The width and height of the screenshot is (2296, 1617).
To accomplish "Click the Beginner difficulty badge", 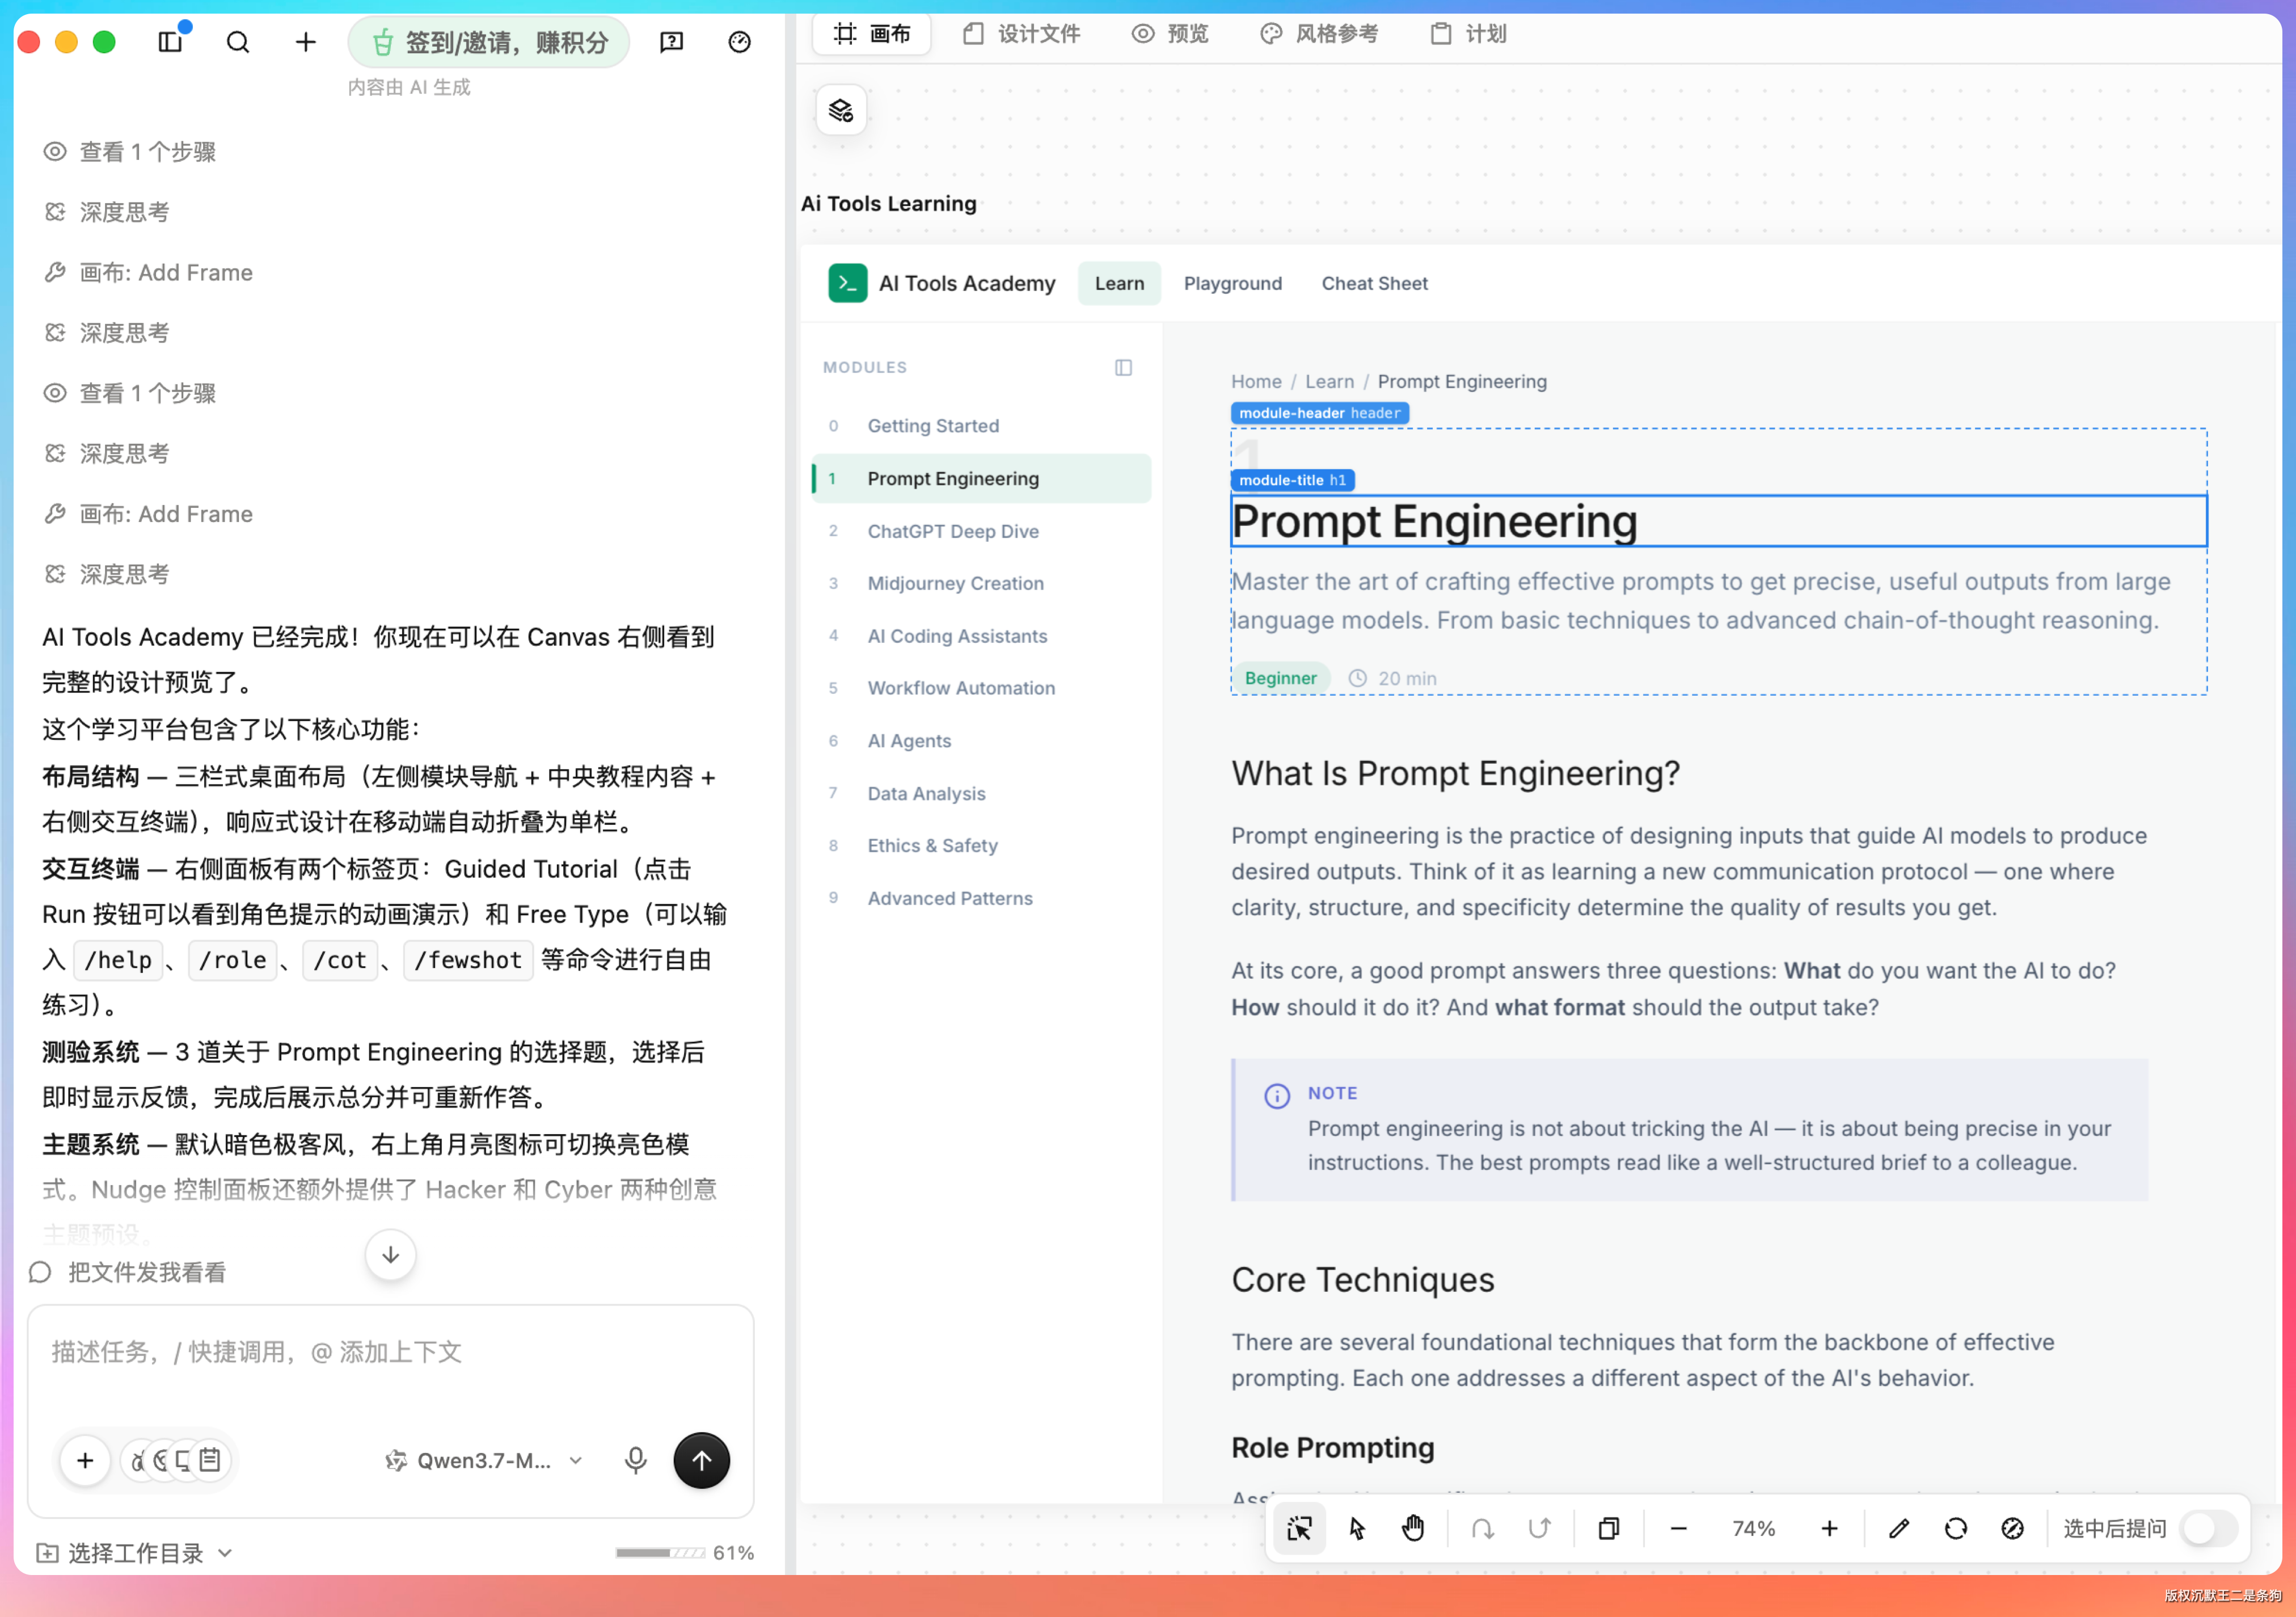I will click(x=1280, y=678).
